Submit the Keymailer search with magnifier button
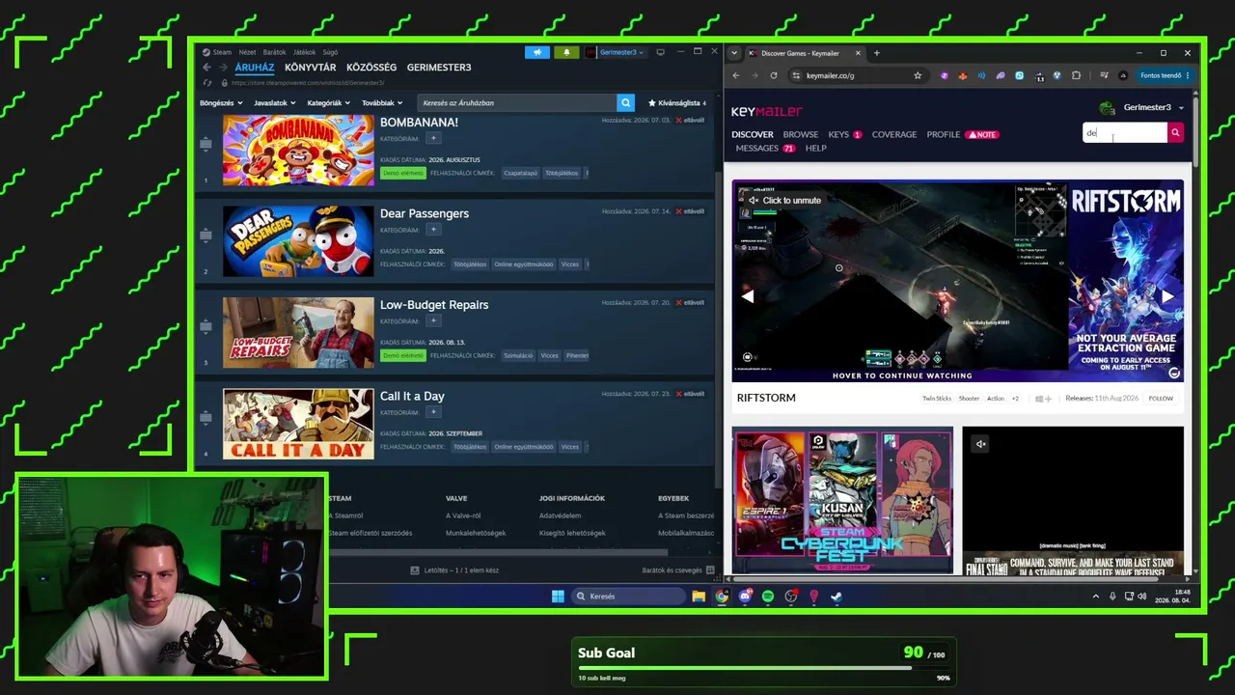The width and height of the screenshot is (1235, 695). click(x=1175, y=133)
